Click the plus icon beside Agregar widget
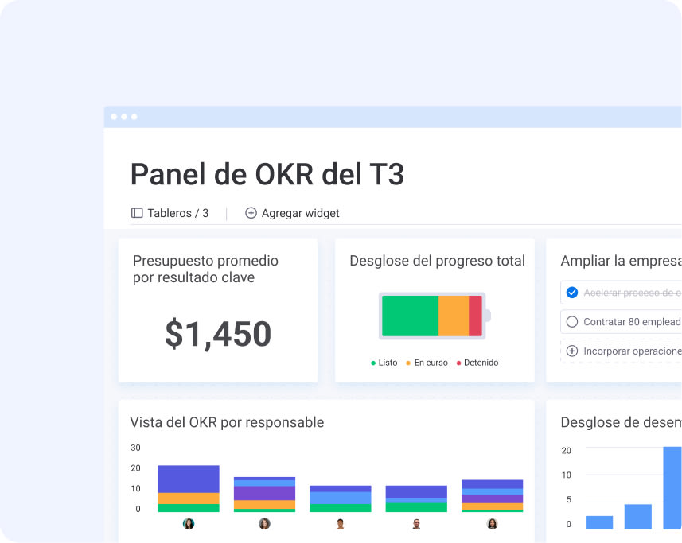 tap(251, 213)
